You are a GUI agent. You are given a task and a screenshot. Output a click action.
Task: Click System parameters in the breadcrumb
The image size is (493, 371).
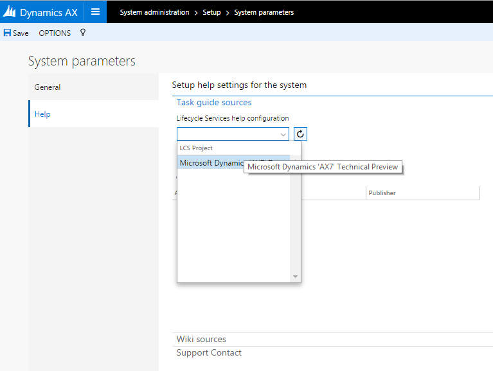(x=264, y=12)
